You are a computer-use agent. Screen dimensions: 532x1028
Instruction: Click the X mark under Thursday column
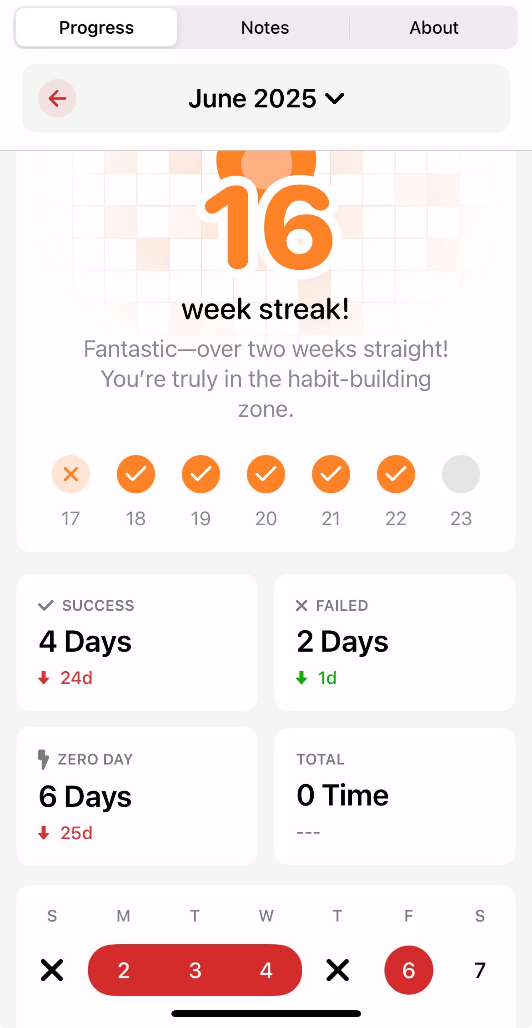tap(337, 970)
